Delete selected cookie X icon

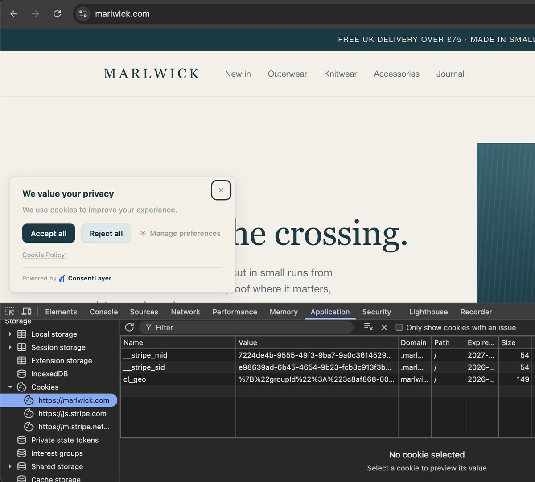pos(384,327)
